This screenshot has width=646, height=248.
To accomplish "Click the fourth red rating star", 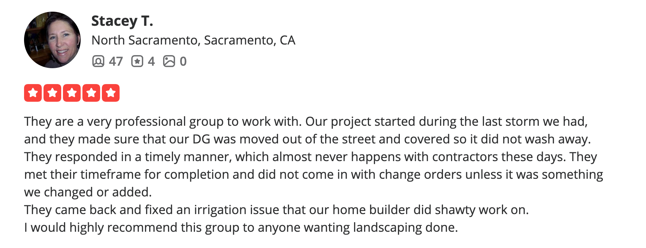I will click(x=91, y=93).
